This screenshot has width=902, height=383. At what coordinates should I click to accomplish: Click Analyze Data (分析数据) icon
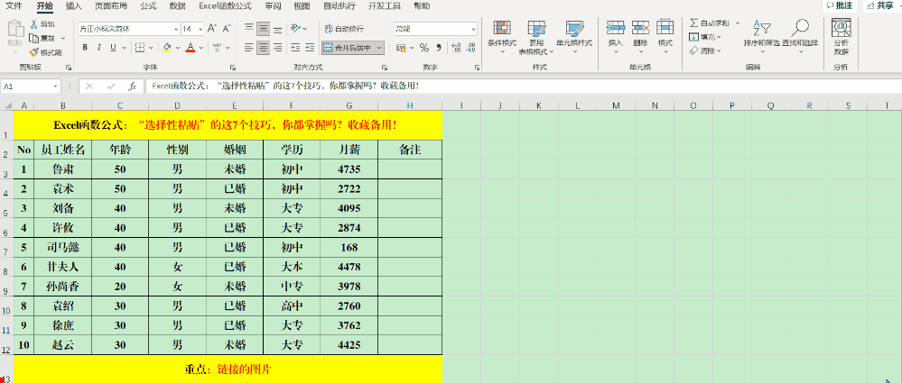click(841, 28)
